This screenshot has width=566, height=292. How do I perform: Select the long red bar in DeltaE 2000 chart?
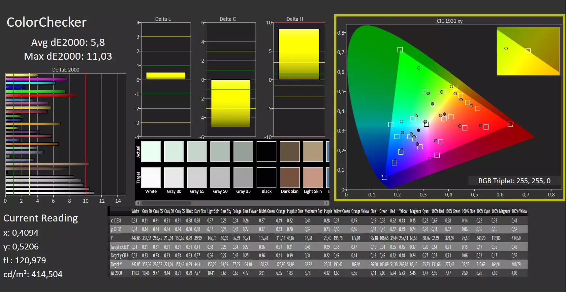coord(41,96)
